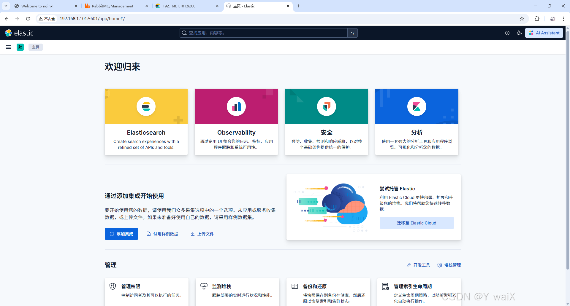The image size is (570, 306).
Task: Open the browser extensions icon
Action: click(537, 19)
